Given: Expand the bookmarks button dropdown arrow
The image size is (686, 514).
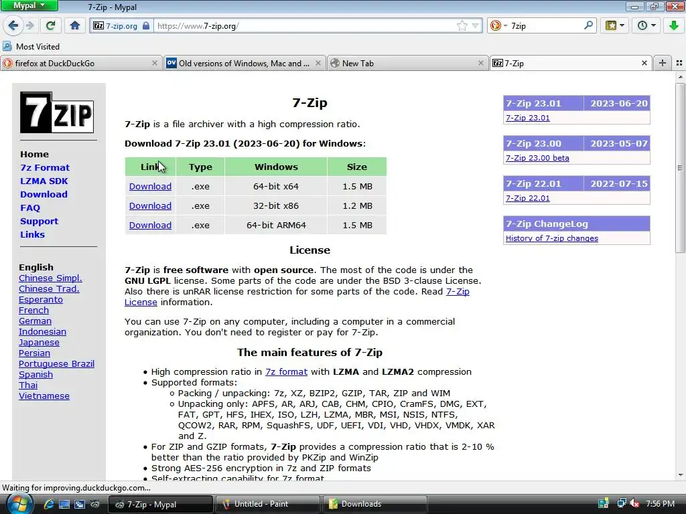Looking at the screenshot, I should 622,26.
